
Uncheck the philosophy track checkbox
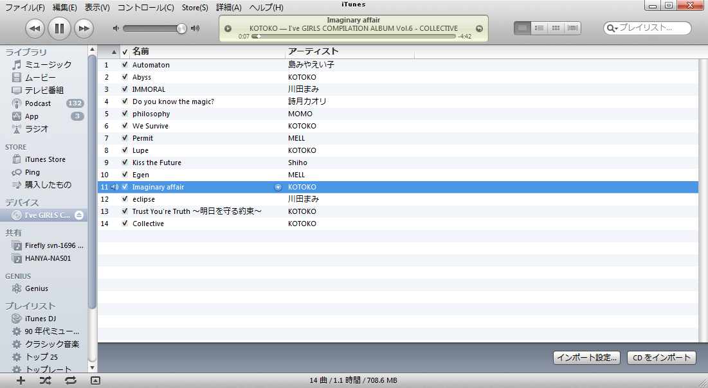coord(125,113)
